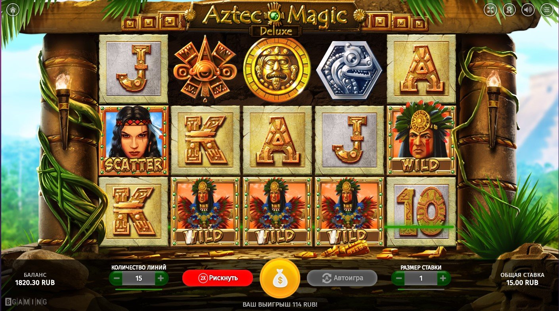Select the bet value field showing 1
Image resolution: width=559 pixels, height=311 pixels.
pos(421,278)
